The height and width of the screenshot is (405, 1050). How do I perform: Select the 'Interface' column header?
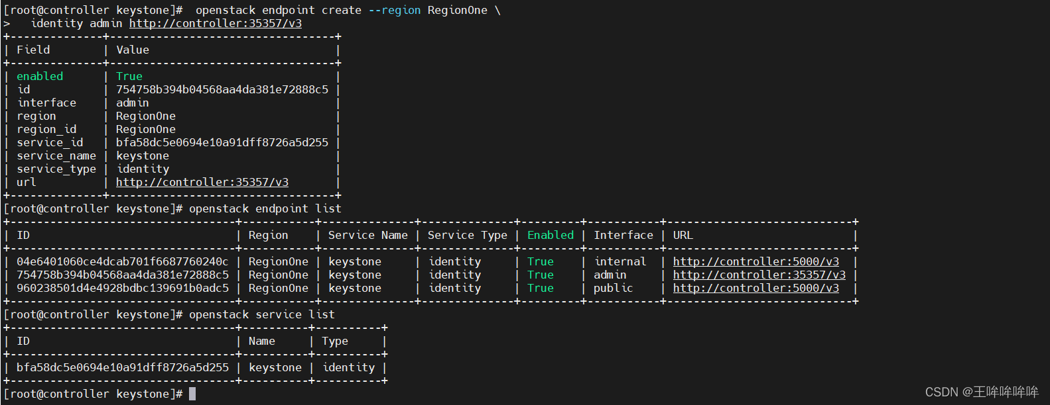tap(623, 235)
